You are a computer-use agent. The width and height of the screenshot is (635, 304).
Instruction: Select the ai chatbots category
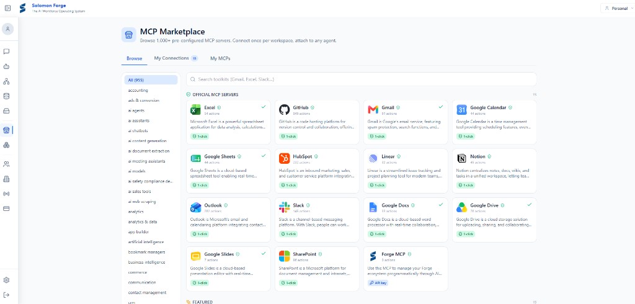pyautogui.click(x=151, y=130)
